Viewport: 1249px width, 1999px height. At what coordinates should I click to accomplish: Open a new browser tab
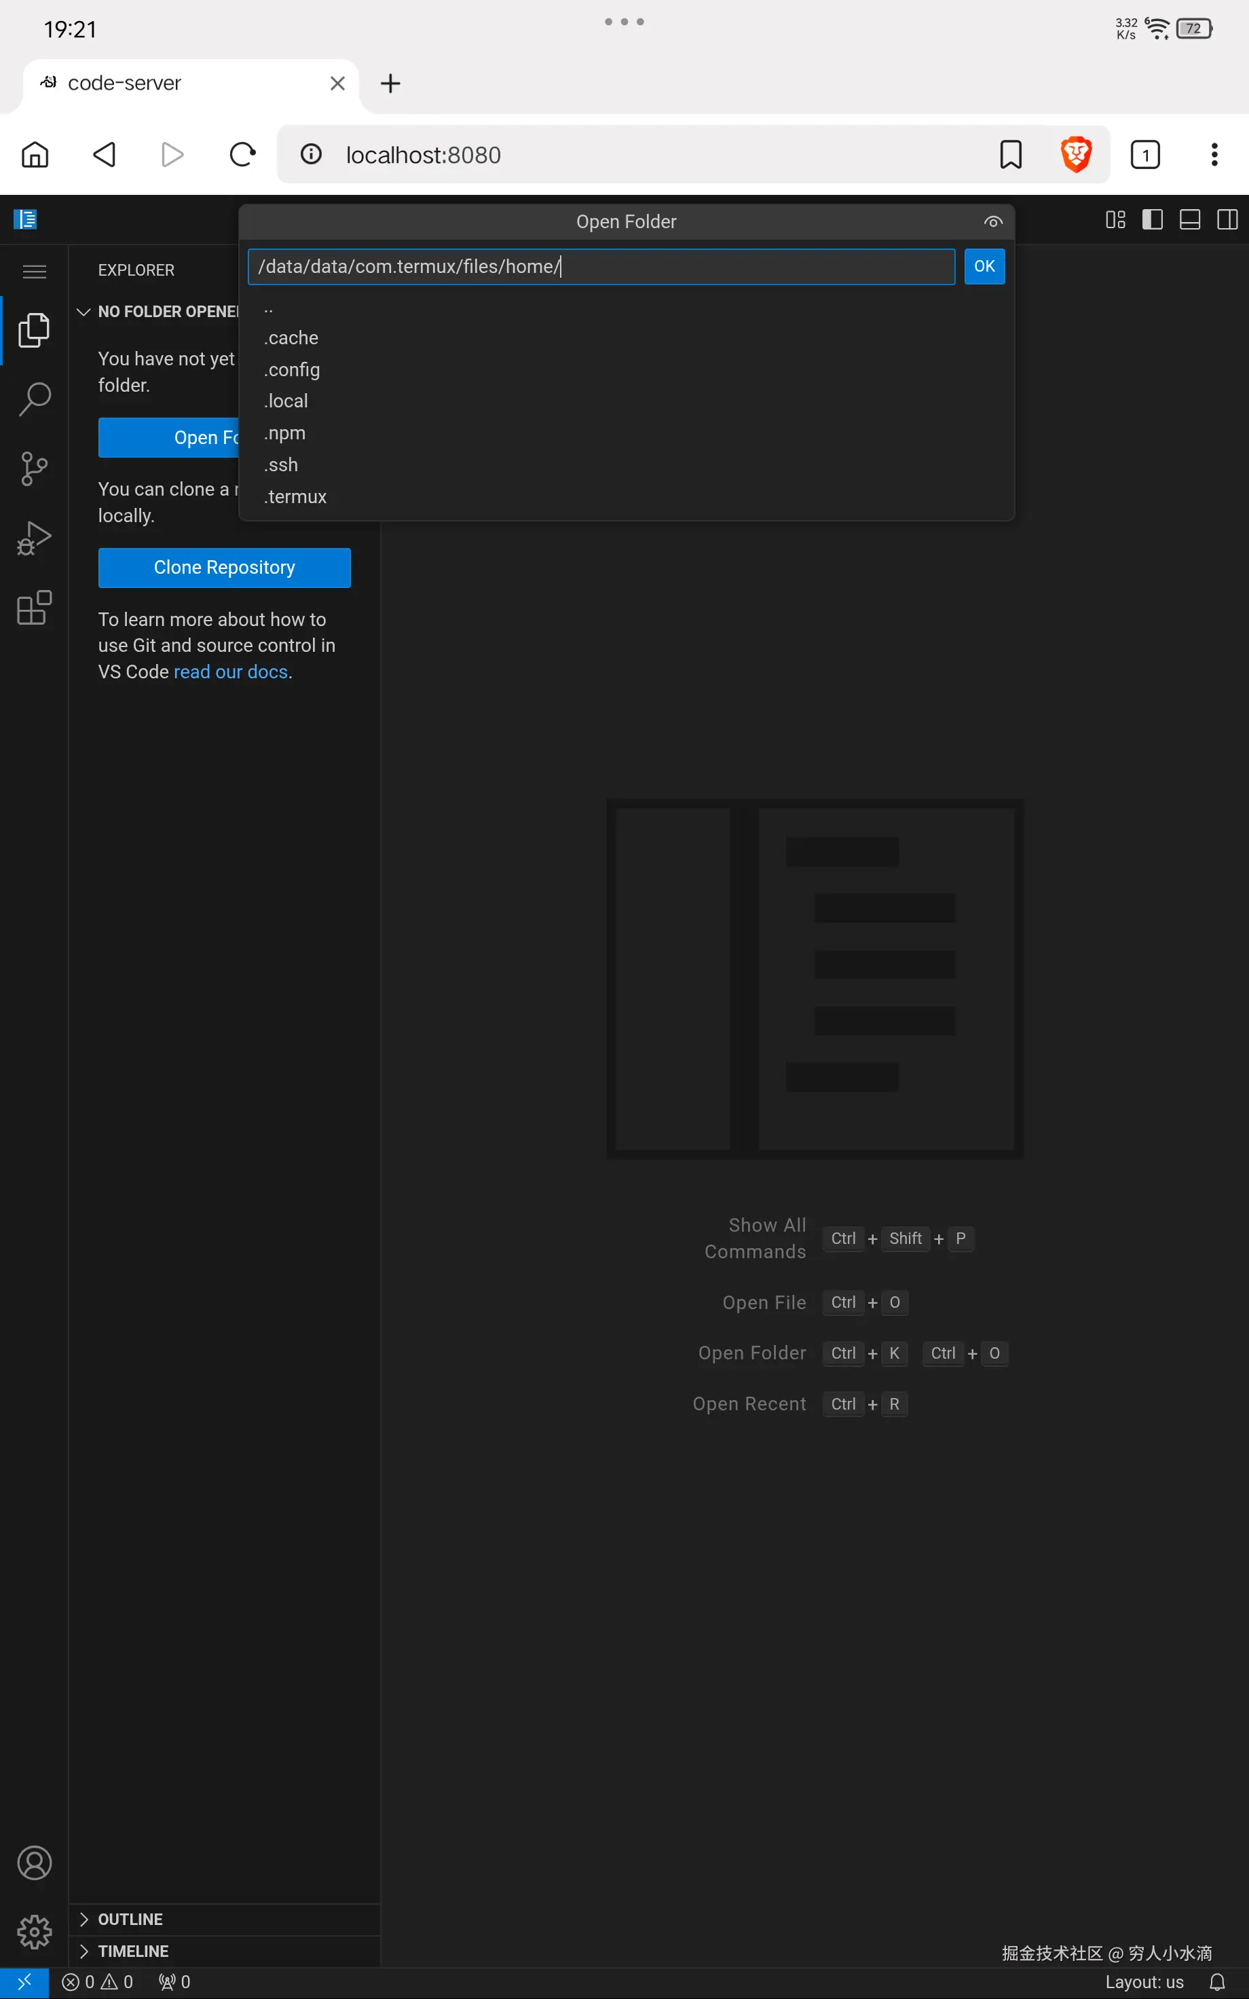[x=390, y=84]
